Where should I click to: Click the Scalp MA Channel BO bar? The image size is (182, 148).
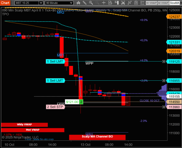coord(97,137)
